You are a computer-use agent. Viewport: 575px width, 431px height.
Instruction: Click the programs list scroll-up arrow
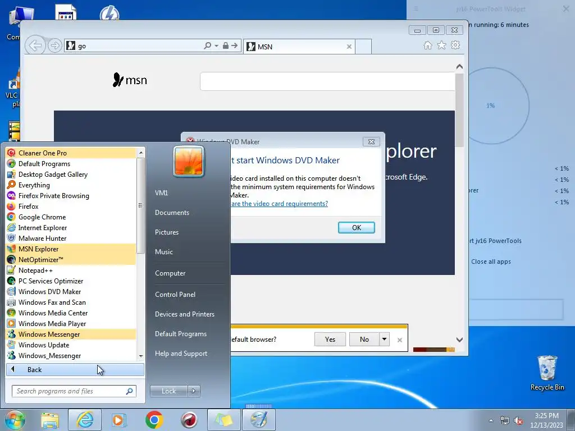[140, 153]
